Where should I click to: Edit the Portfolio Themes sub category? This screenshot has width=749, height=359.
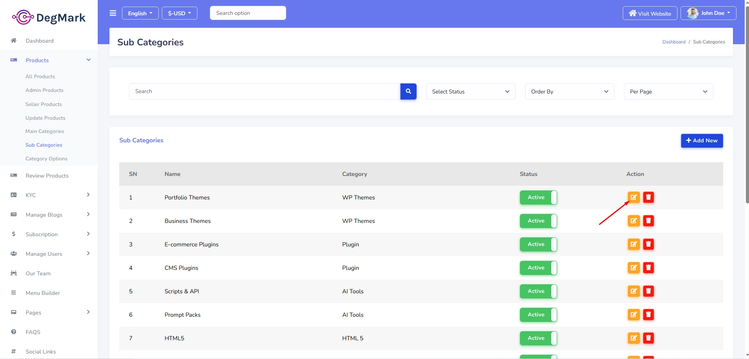(633, 197)
